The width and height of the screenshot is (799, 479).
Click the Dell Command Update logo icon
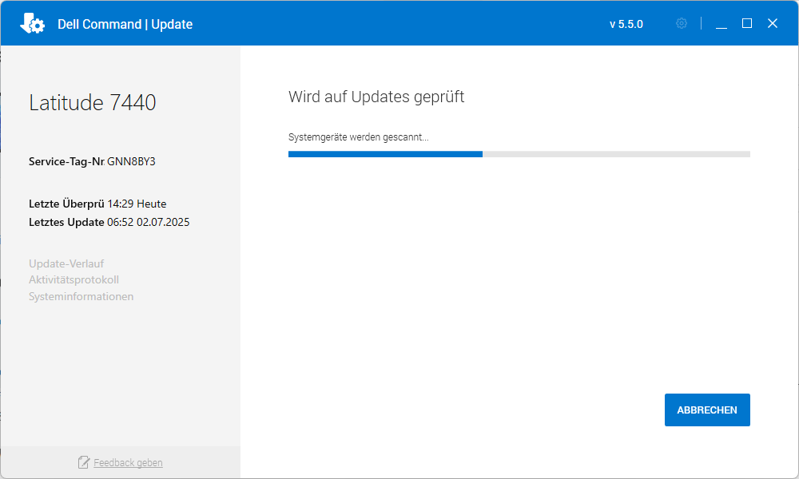click(x=33, y=23)
